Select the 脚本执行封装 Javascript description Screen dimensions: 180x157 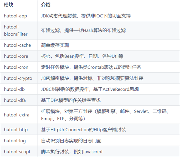point(72,152)
